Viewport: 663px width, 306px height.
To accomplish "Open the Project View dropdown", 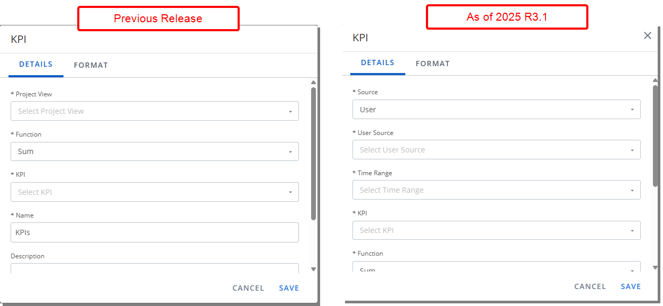I will (155, 111).
